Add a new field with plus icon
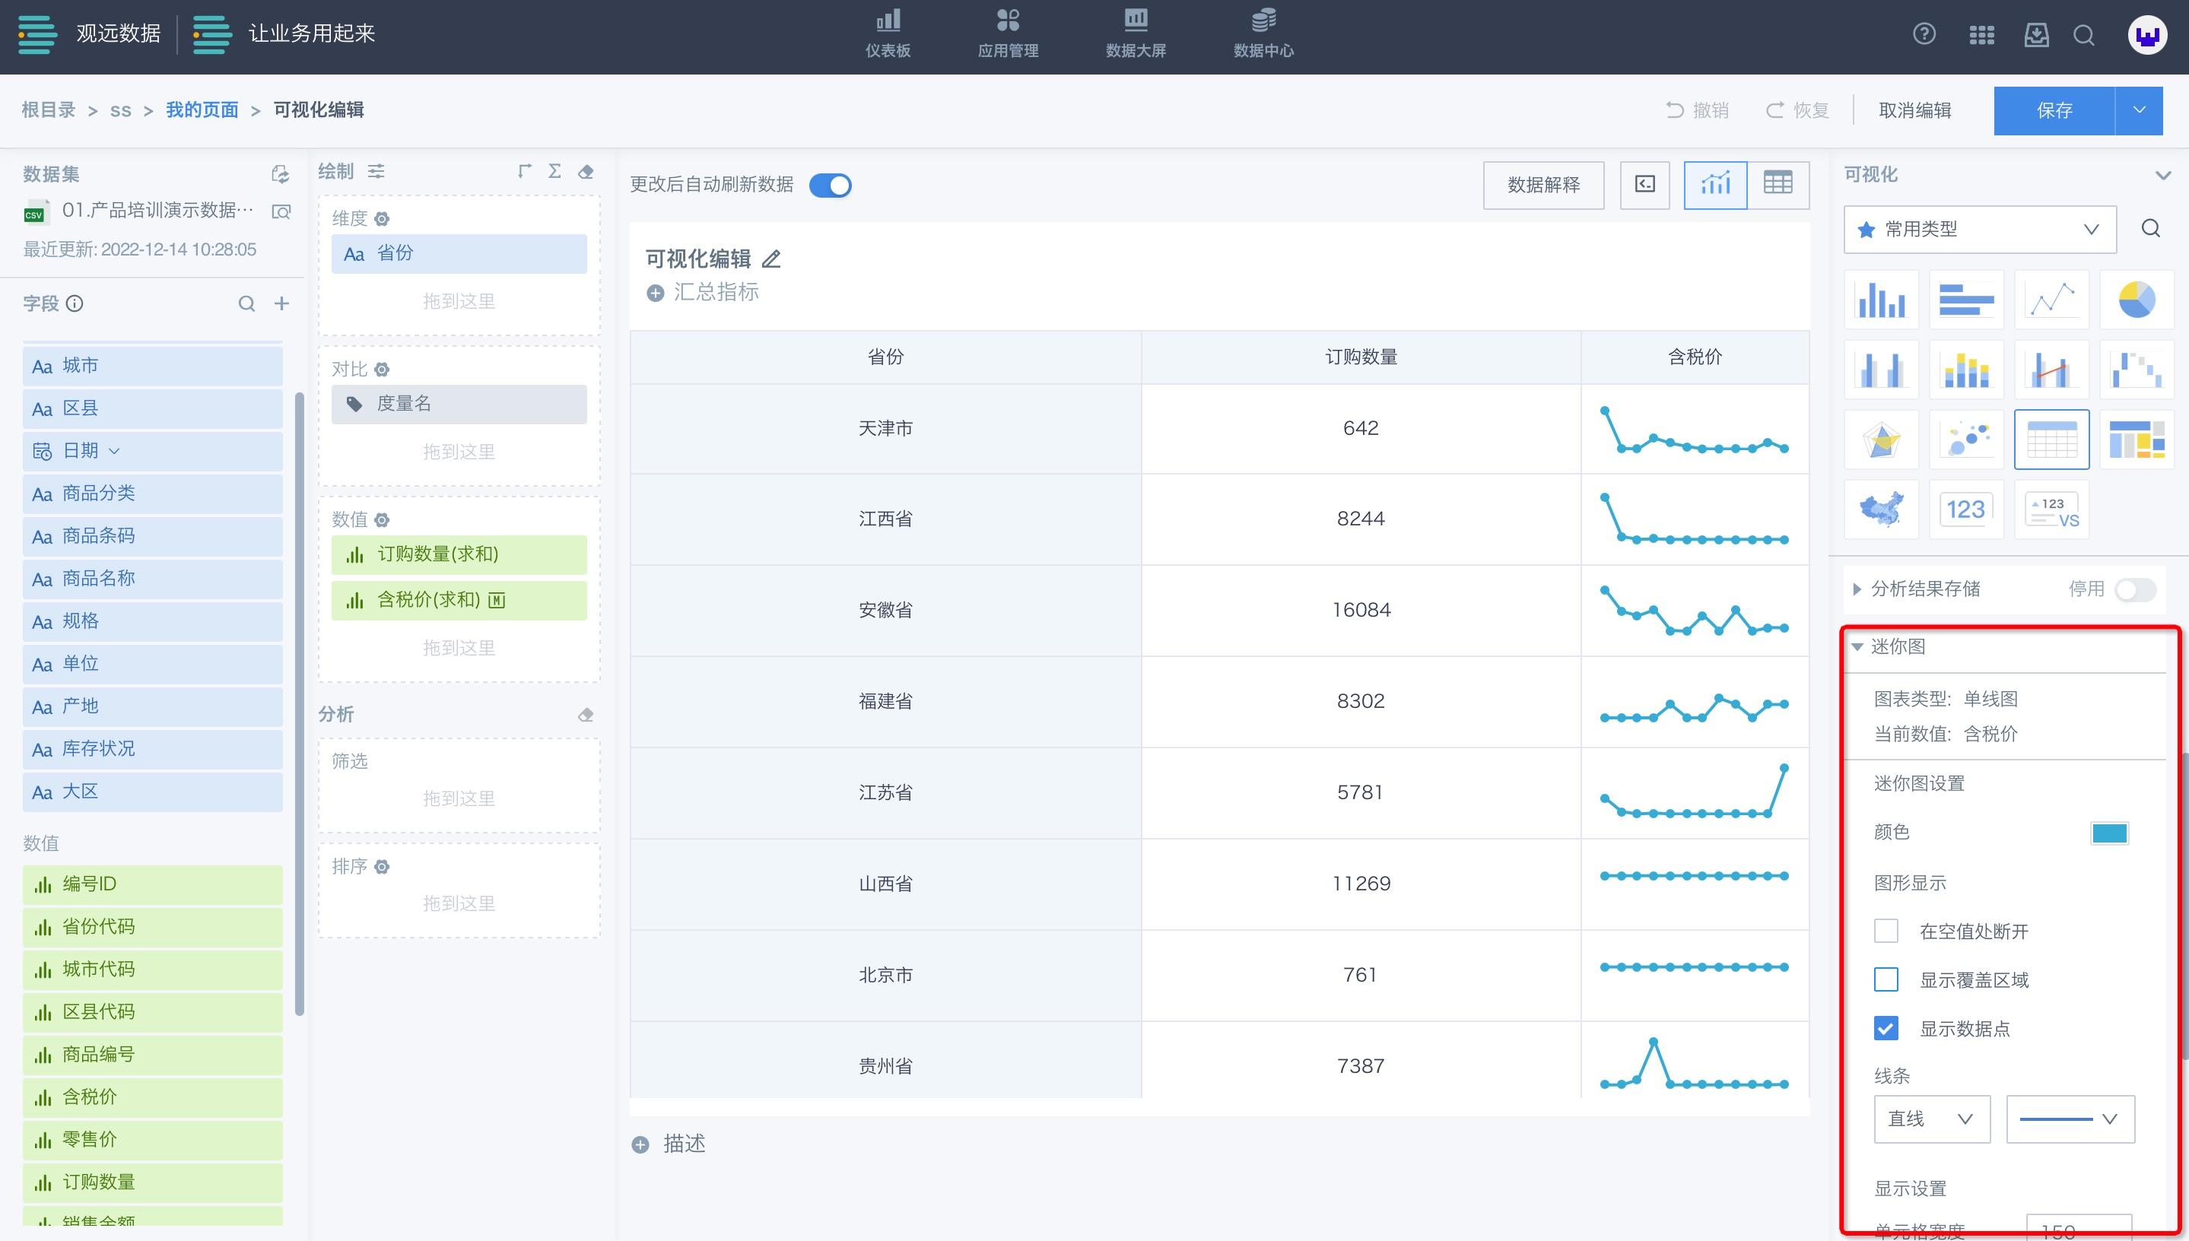The image size is (2189, 1241). click(x=281, y=303)
